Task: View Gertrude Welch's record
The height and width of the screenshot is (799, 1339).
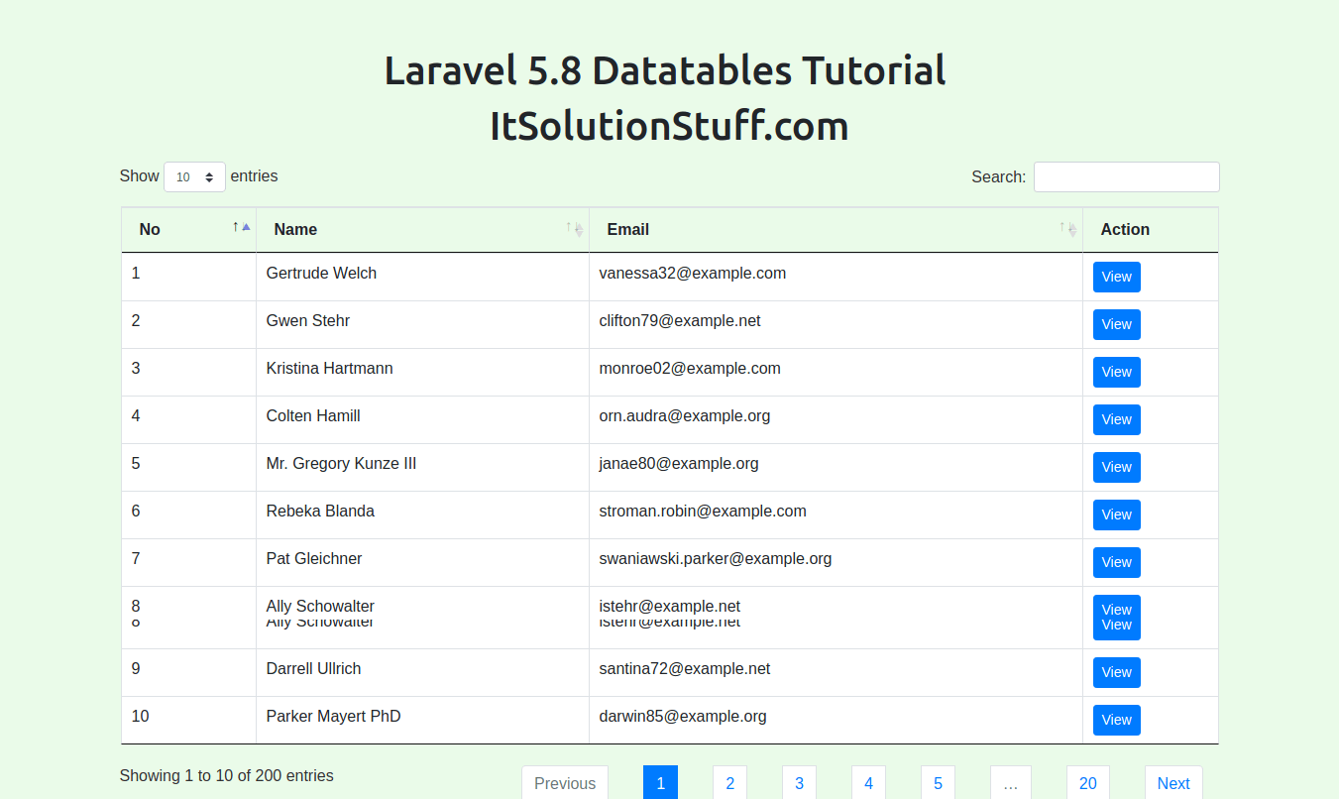Action: pos(1117,277)
